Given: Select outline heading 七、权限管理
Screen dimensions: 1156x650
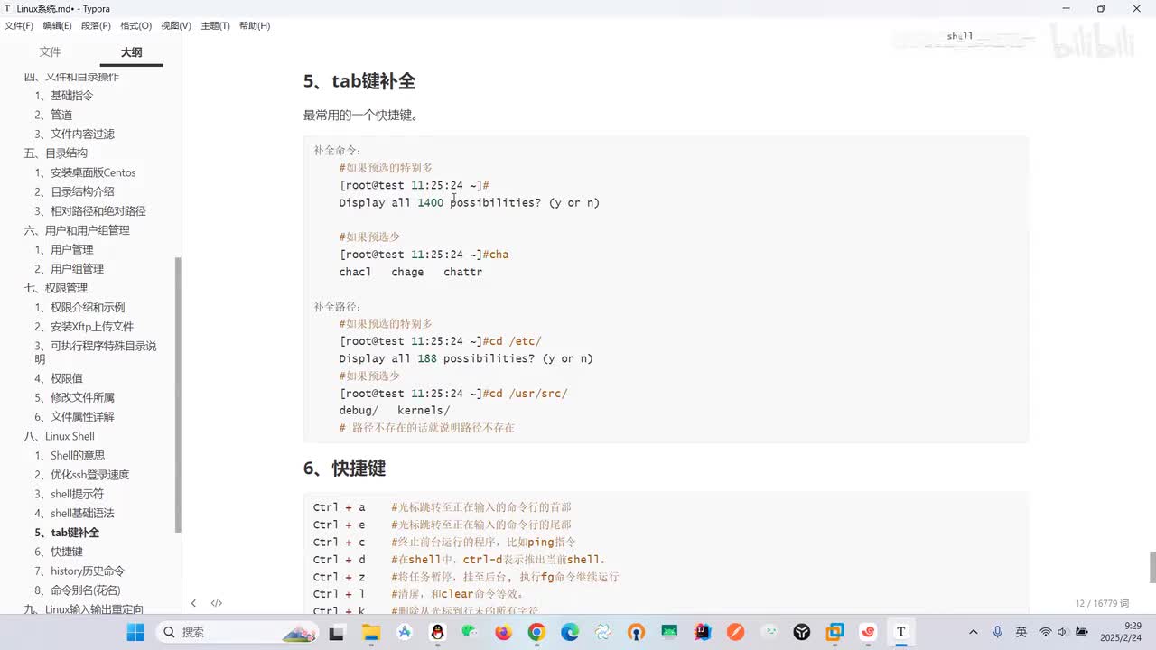Looking at the screenshot, I should click(x=56, y=288).
